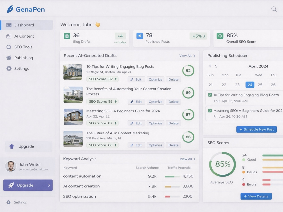This screenshot has width=283, height=212.
Task: Click the Publishing rocket icon in sidebar
Action: pos(9,58)
